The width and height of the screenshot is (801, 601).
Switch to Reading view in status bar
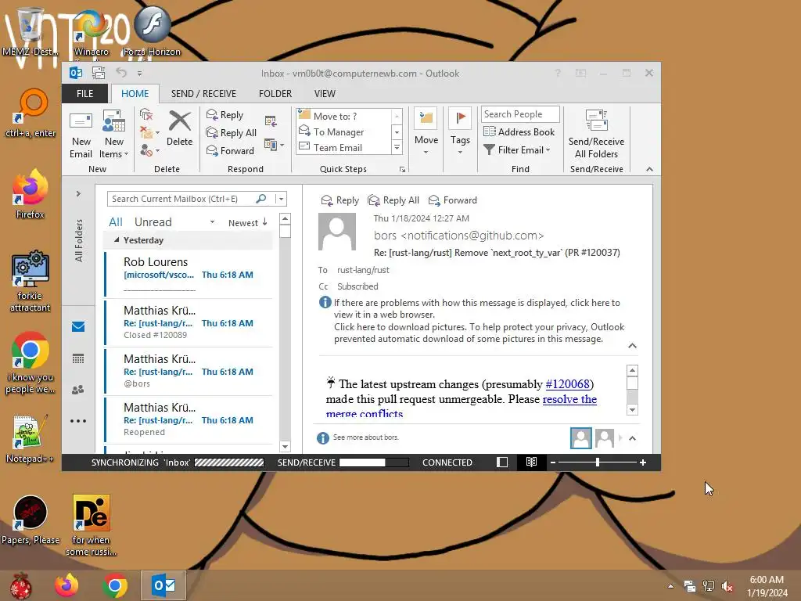(x=531, y=462)
